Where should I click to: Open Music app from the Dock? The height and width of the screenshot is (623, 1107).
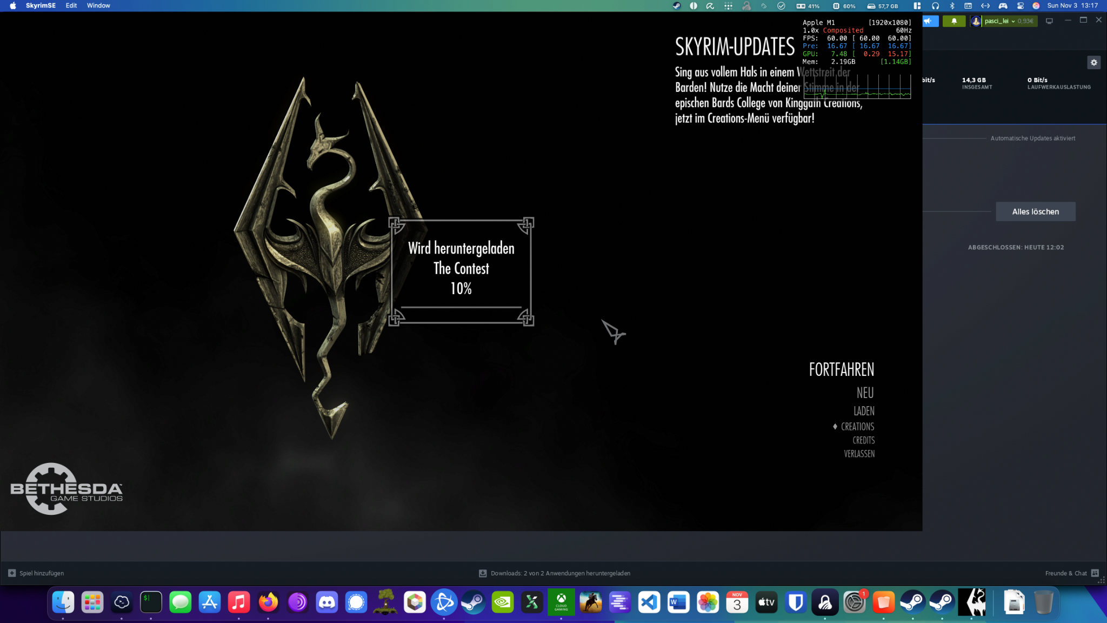pyautogui.click(x=239, y=602)
